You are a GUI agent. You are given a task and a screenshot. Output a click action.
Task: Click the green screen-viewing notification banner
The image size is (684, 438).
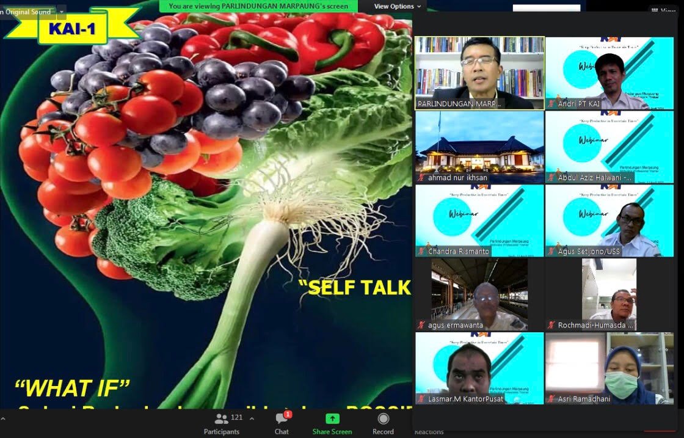point(258,6)
